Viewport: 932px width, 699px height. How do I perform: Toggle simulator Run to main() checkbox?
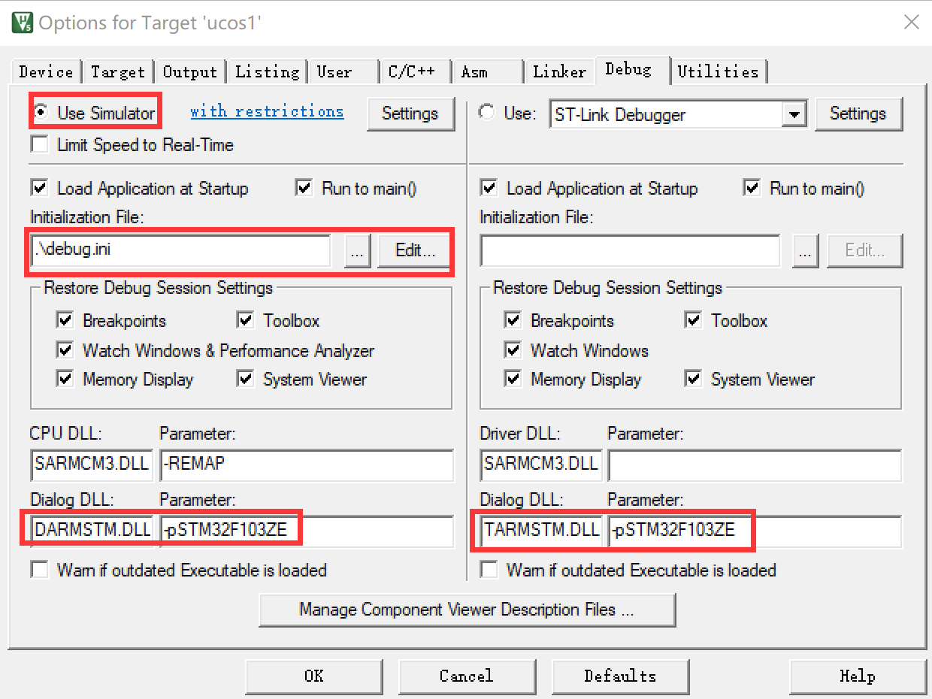(304, 188)
